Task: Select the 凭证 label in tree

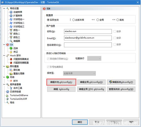Action: pos(16,52)
